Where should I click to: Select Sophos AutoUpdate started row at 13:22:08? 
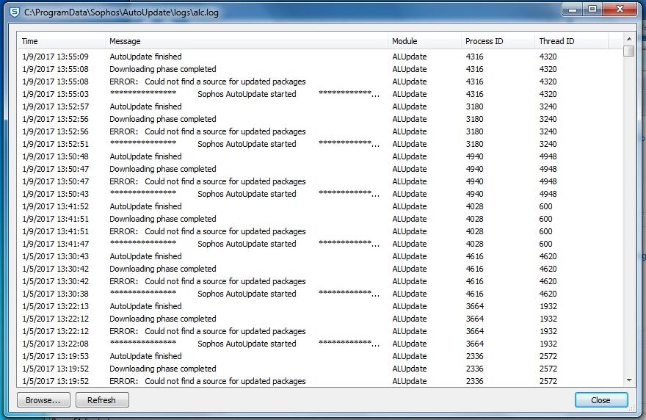pos(320,344)
